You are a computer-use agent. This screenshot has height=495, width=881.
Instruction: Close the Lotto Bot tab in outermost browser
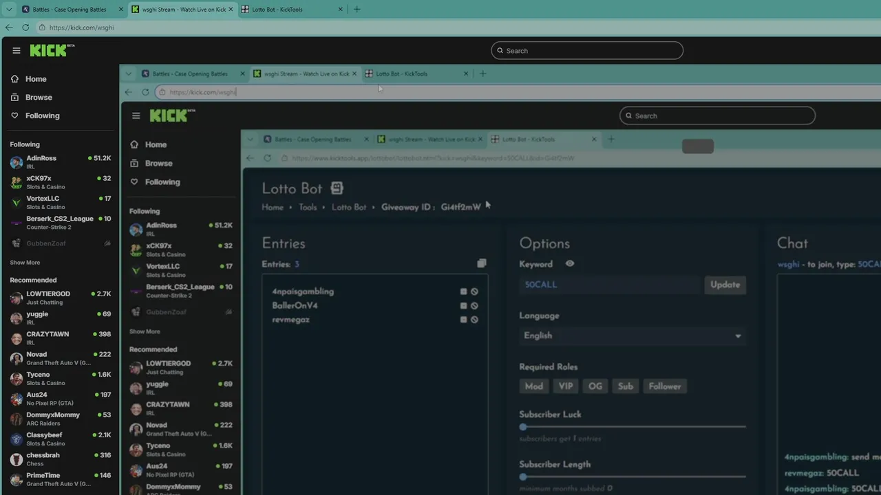point(341,9)
